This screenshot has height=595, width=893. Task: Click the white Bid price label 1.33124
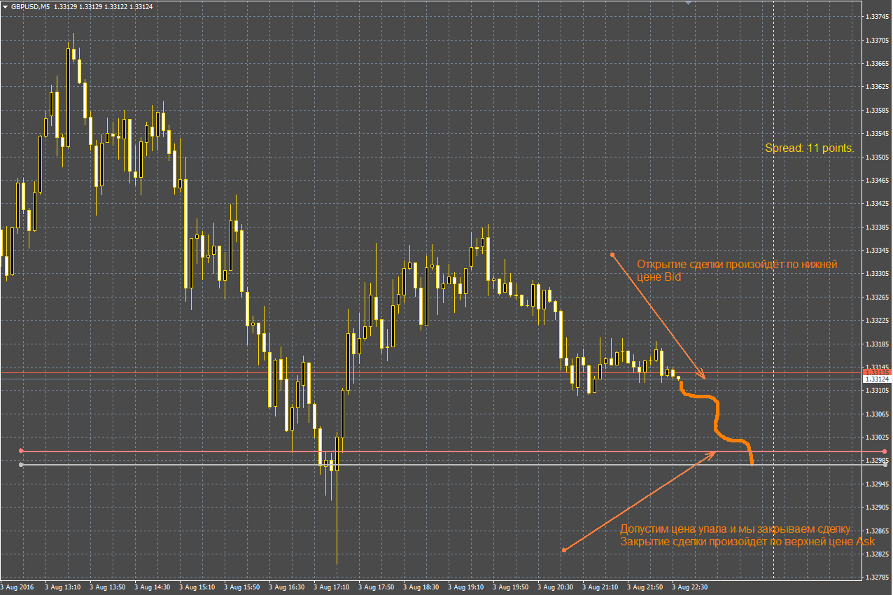(x=876, y=379)
